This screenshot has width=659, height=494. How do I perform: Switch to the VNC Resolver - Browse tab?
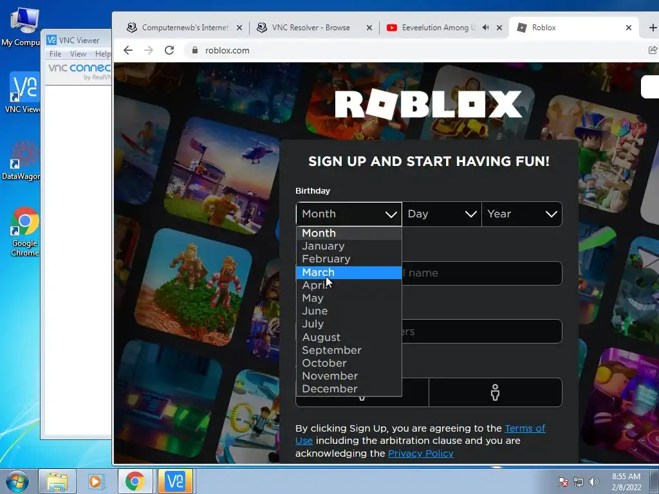coord(314,28)
